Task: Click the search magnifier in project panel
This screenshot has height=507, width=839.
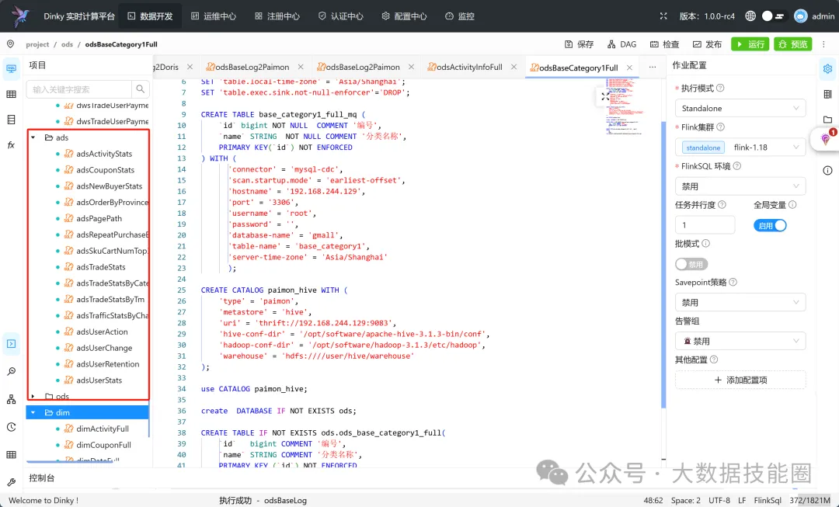Action: (x=140, y=89)
